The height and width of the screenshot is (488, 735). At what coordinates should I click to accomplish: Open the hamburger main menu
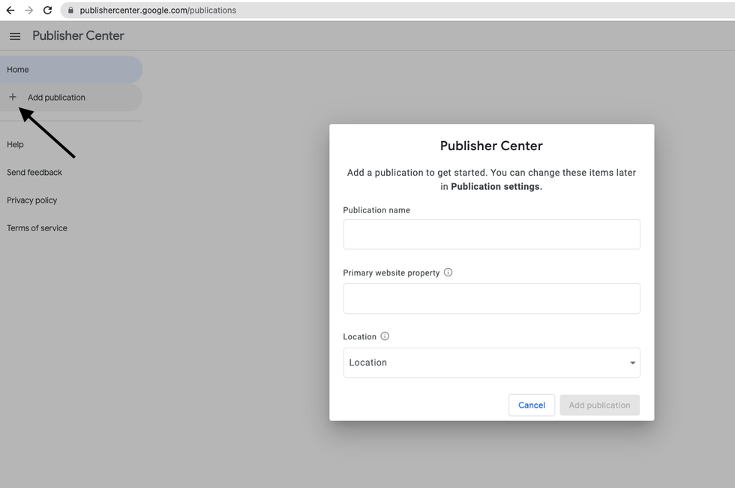[x=15, y=36]
